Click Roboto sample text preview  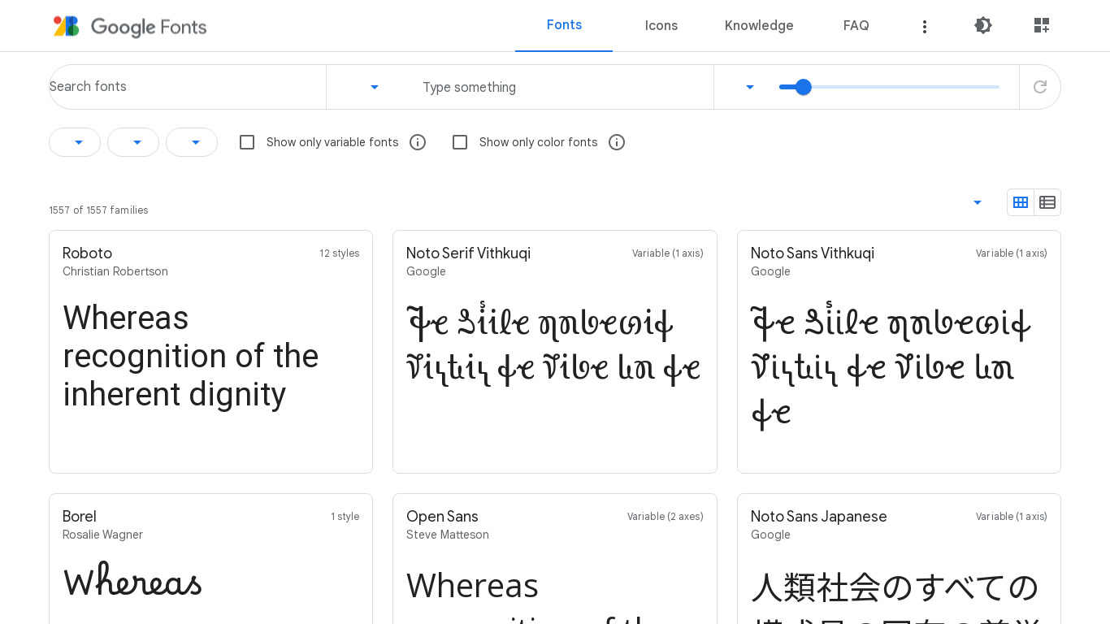191,356
